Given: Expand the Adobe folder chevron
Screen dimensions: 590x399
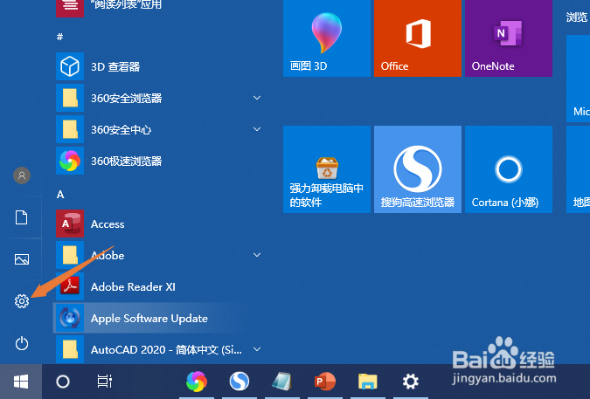Looking at the screenshot, I should pos(257,255).
